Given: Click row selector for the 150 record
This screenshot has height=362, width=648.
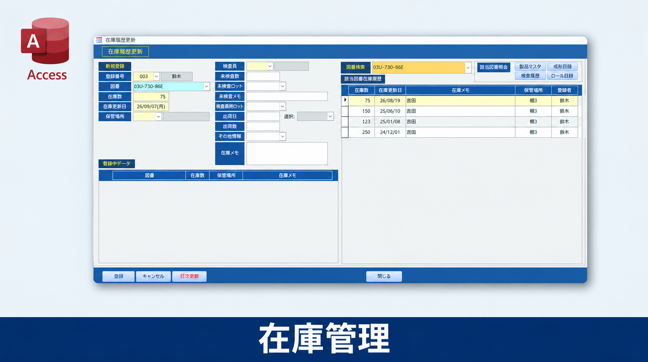Looking at the screenshot, I should point(345,111).
